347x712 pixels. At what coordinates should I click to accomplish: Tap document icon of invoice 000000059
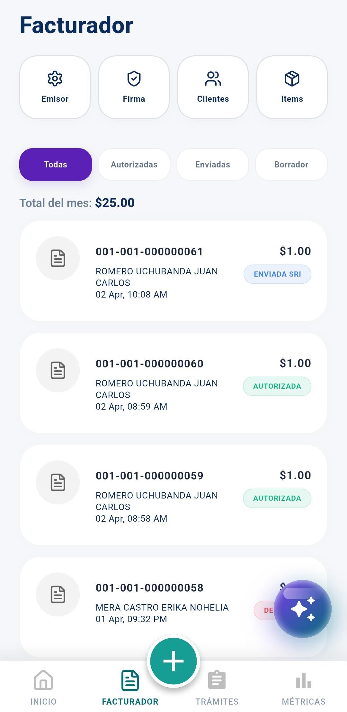[x=58, y=482]
